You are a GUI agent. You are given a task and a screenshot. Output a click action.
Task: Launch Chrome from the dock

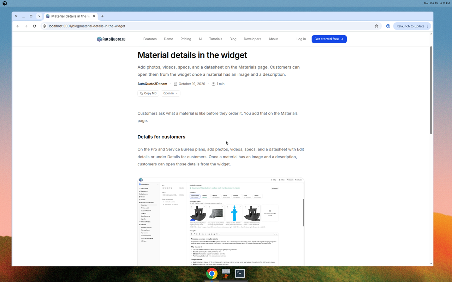point(212,274)
